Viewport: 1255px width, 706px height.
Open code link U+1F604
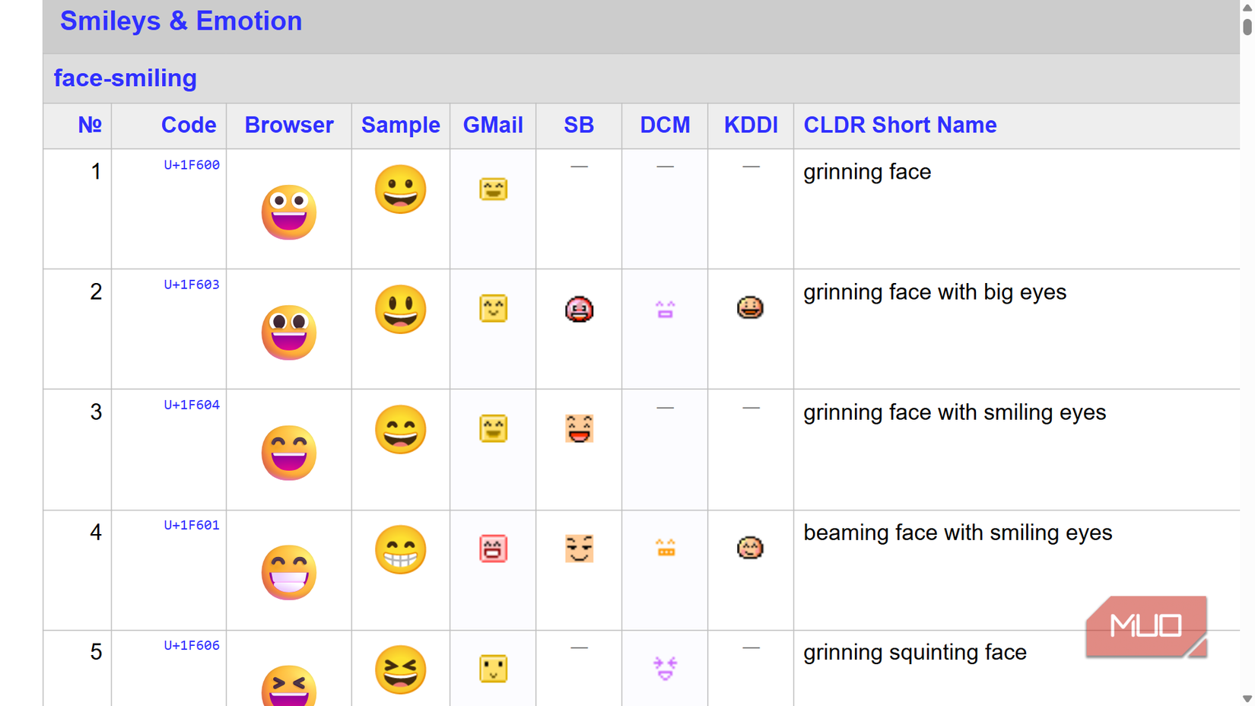[192, 405]
